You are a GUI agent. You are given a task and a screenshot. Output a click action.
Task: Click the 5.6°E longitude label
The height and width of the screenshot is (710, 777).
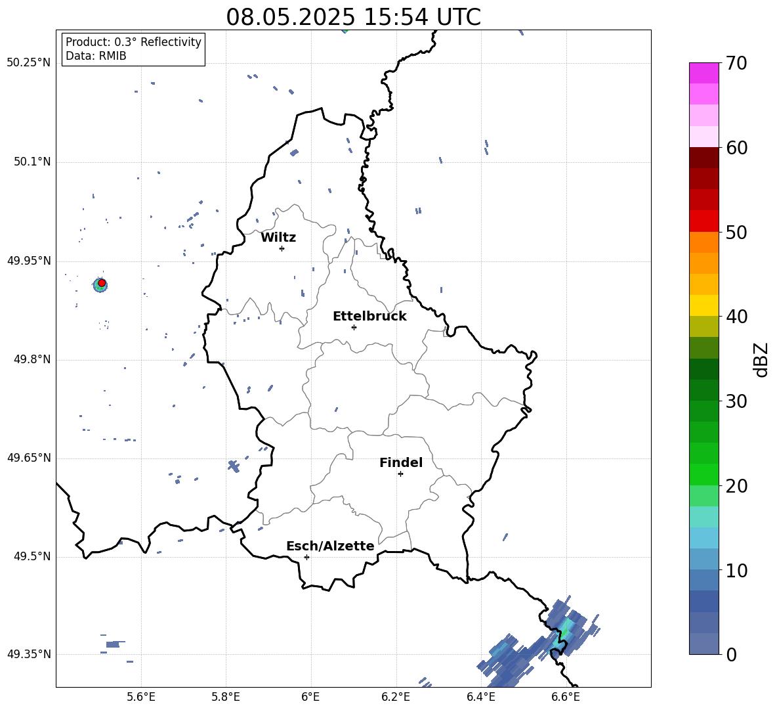tap(141, 697)
